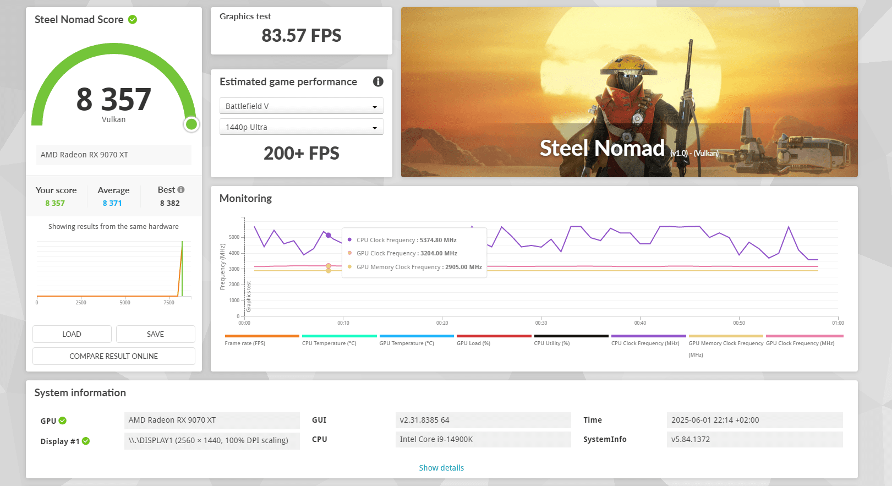This screenshot has height=486, width=892.
Task: Click the SAVE button
Action: [x=156, y=334]
